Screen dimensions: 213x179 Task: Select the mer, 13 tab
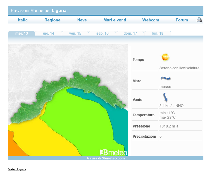coord(22,33)
